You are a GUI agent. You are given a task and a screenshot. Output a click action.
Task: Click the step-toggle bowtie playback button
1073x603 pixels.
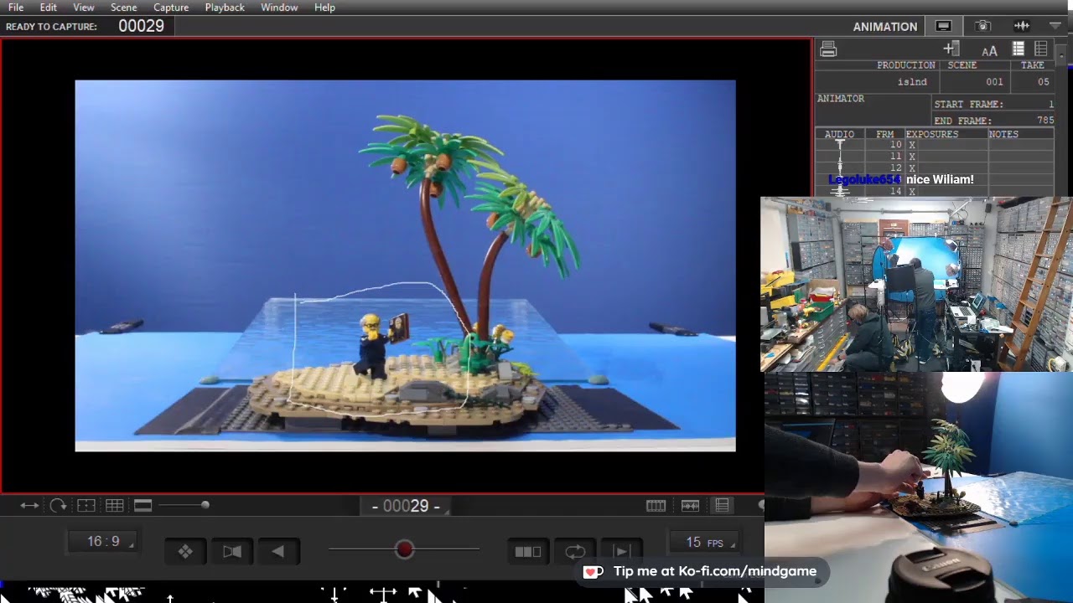pyautogui.click(x=232, y=551)
